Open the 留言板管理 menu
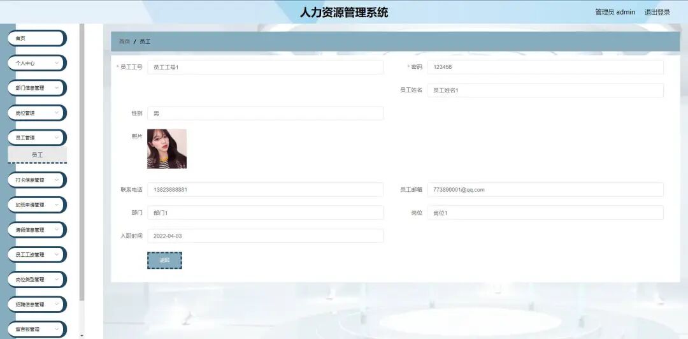 [37, 329]
